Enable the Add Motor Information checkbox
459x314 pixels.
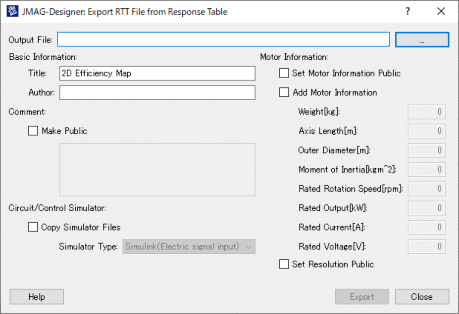pos(284,92)
